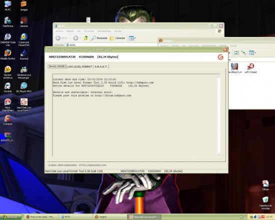The width and height of the screenshot is (275, 220).
Task: Select the Papelera de reciclaje icon
Action: point(265,203)
